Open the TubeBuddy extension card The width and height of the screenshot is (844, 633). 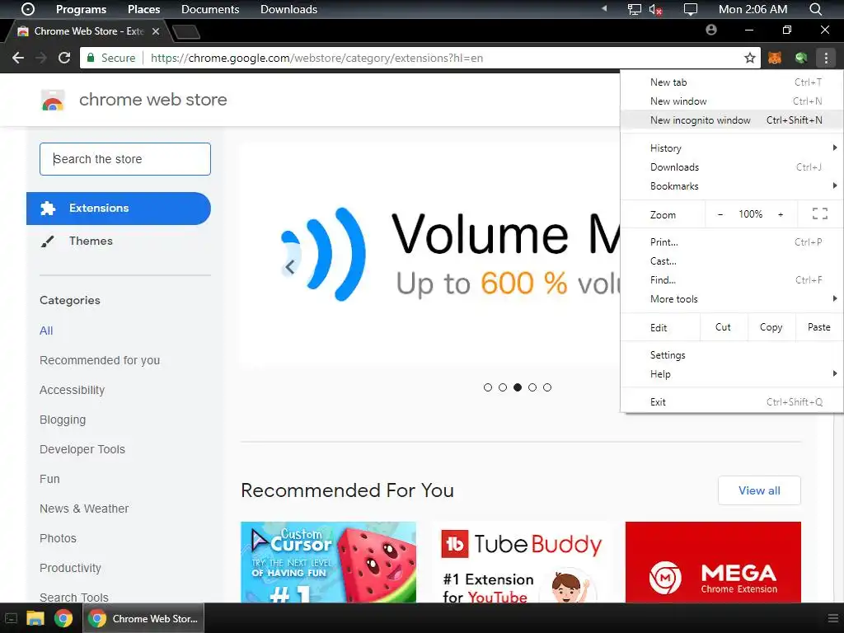(x=522, y=562)
